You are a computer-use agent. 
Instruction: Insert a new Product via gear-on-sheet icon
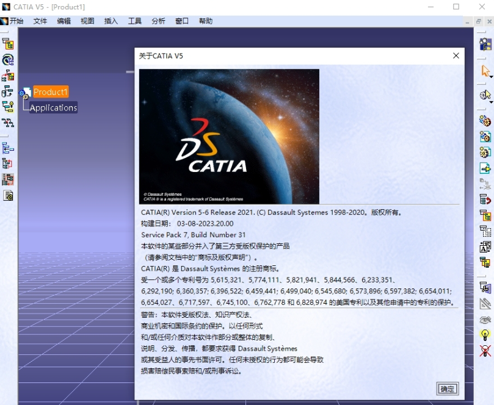(x=485, y=137)
